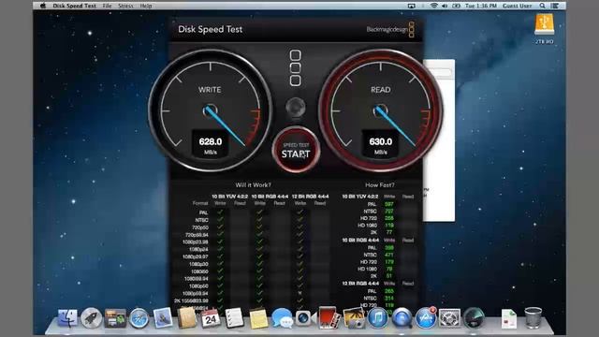Click the white window behind Disk Speed Test
The image size is (599, 337).
click(x=439, y=139)
